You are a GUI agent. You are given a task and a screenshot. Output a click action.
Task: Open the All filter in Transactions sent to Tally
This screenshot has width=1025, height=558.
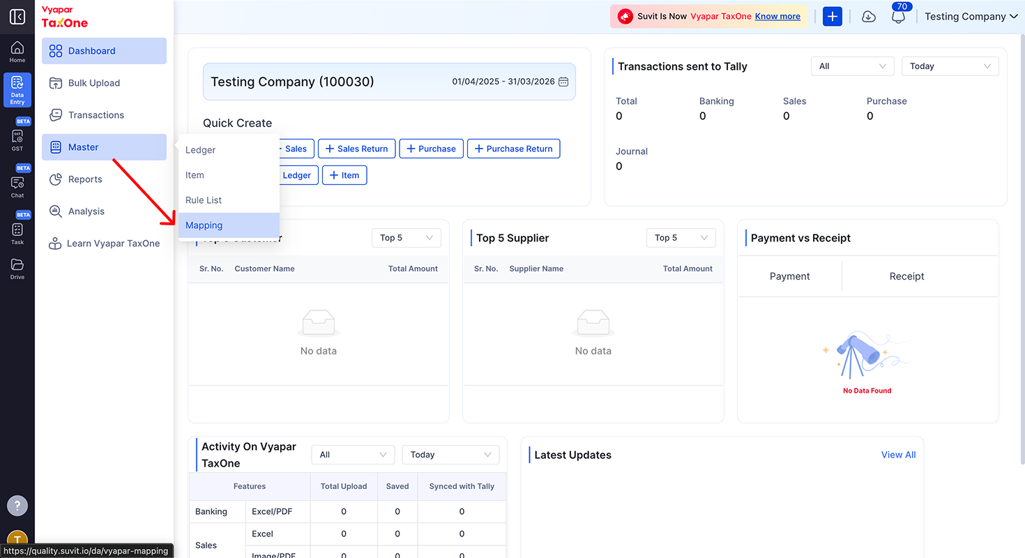click(x=853, y=66)
